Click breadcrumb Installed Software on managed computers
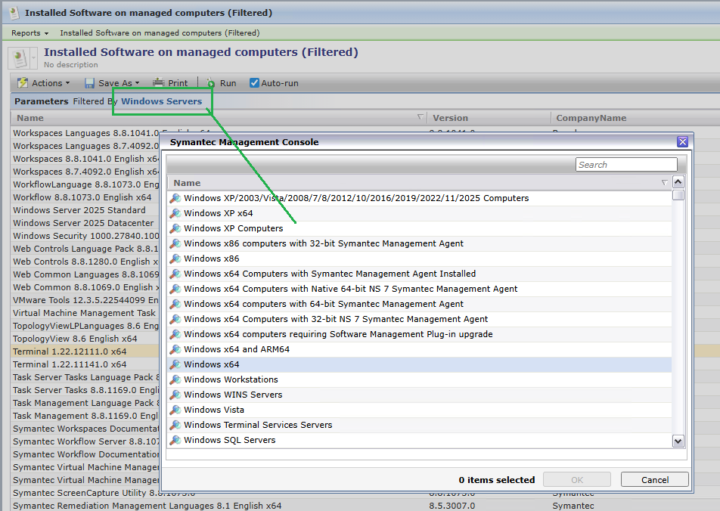The height and width of the screenshot is (511, 720). pyautogui.click(x=160, y=33)
